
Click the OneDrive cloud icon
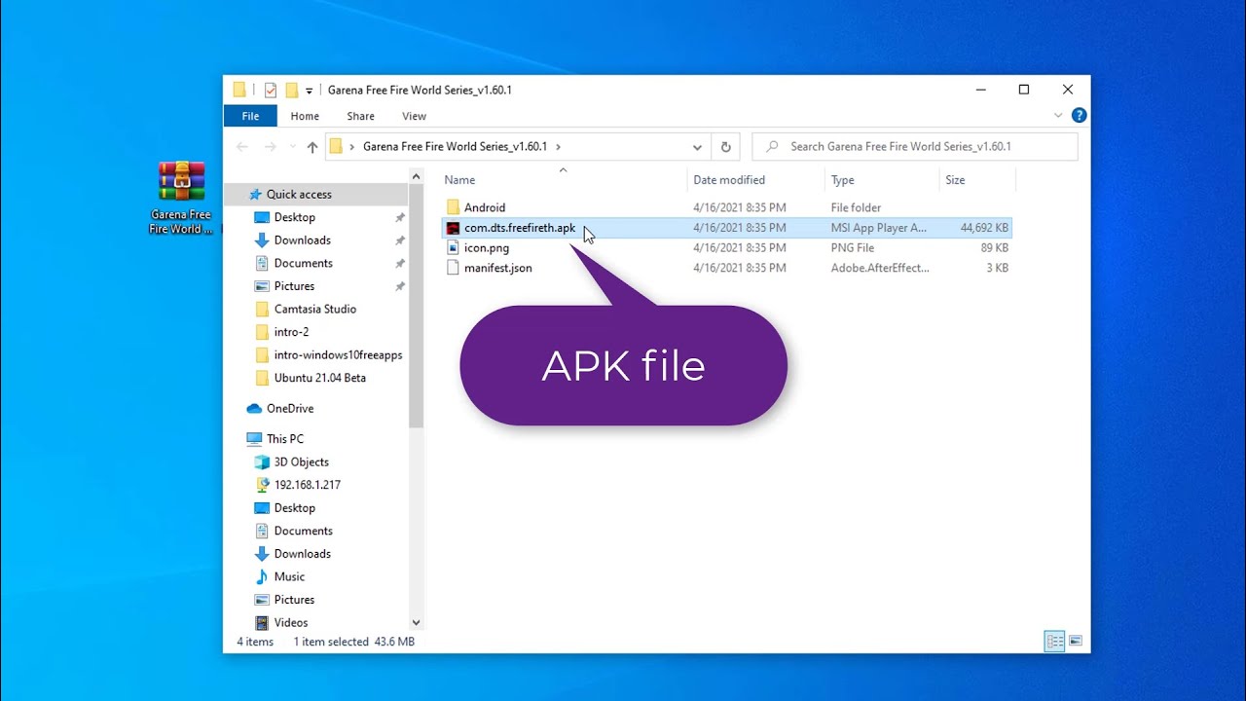point(254,409)
